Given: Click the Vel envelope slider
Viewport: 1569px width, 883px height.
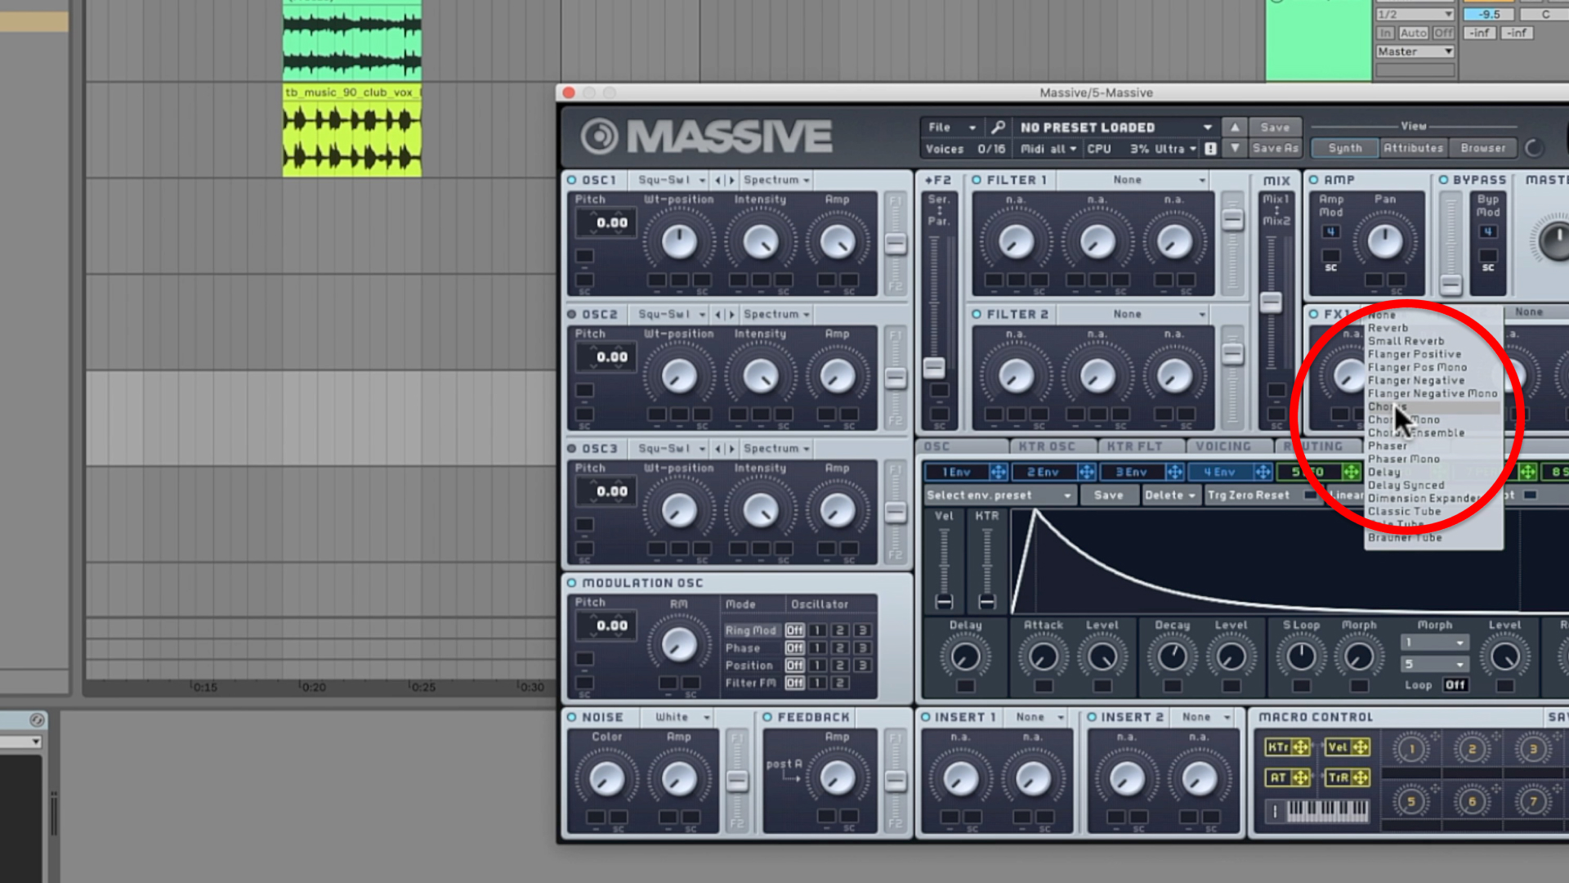Looking at the screenshot, I should pos(944,603).
